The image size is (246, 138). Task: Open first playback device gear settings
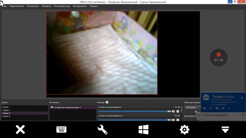point(178,112)
